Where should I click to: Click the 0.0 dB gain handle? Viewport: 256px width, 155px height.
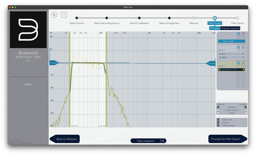(x=211, y=63)
